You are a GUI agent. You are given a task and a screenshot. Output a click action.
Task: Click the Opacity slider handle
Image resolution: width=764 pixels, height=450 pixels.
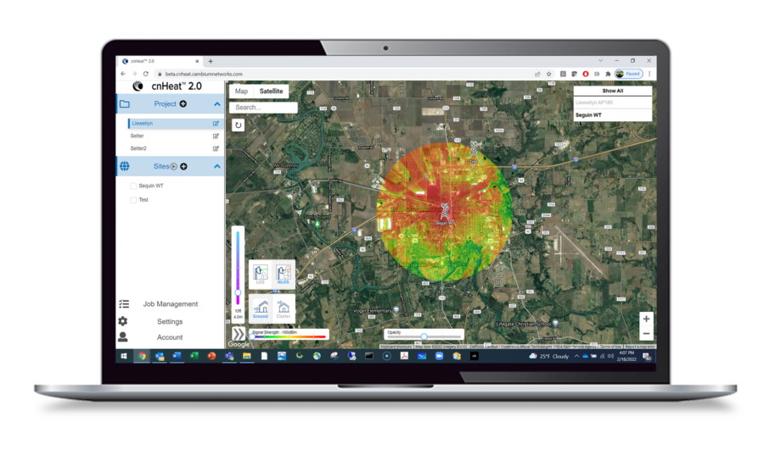click(x=424, y=337)
